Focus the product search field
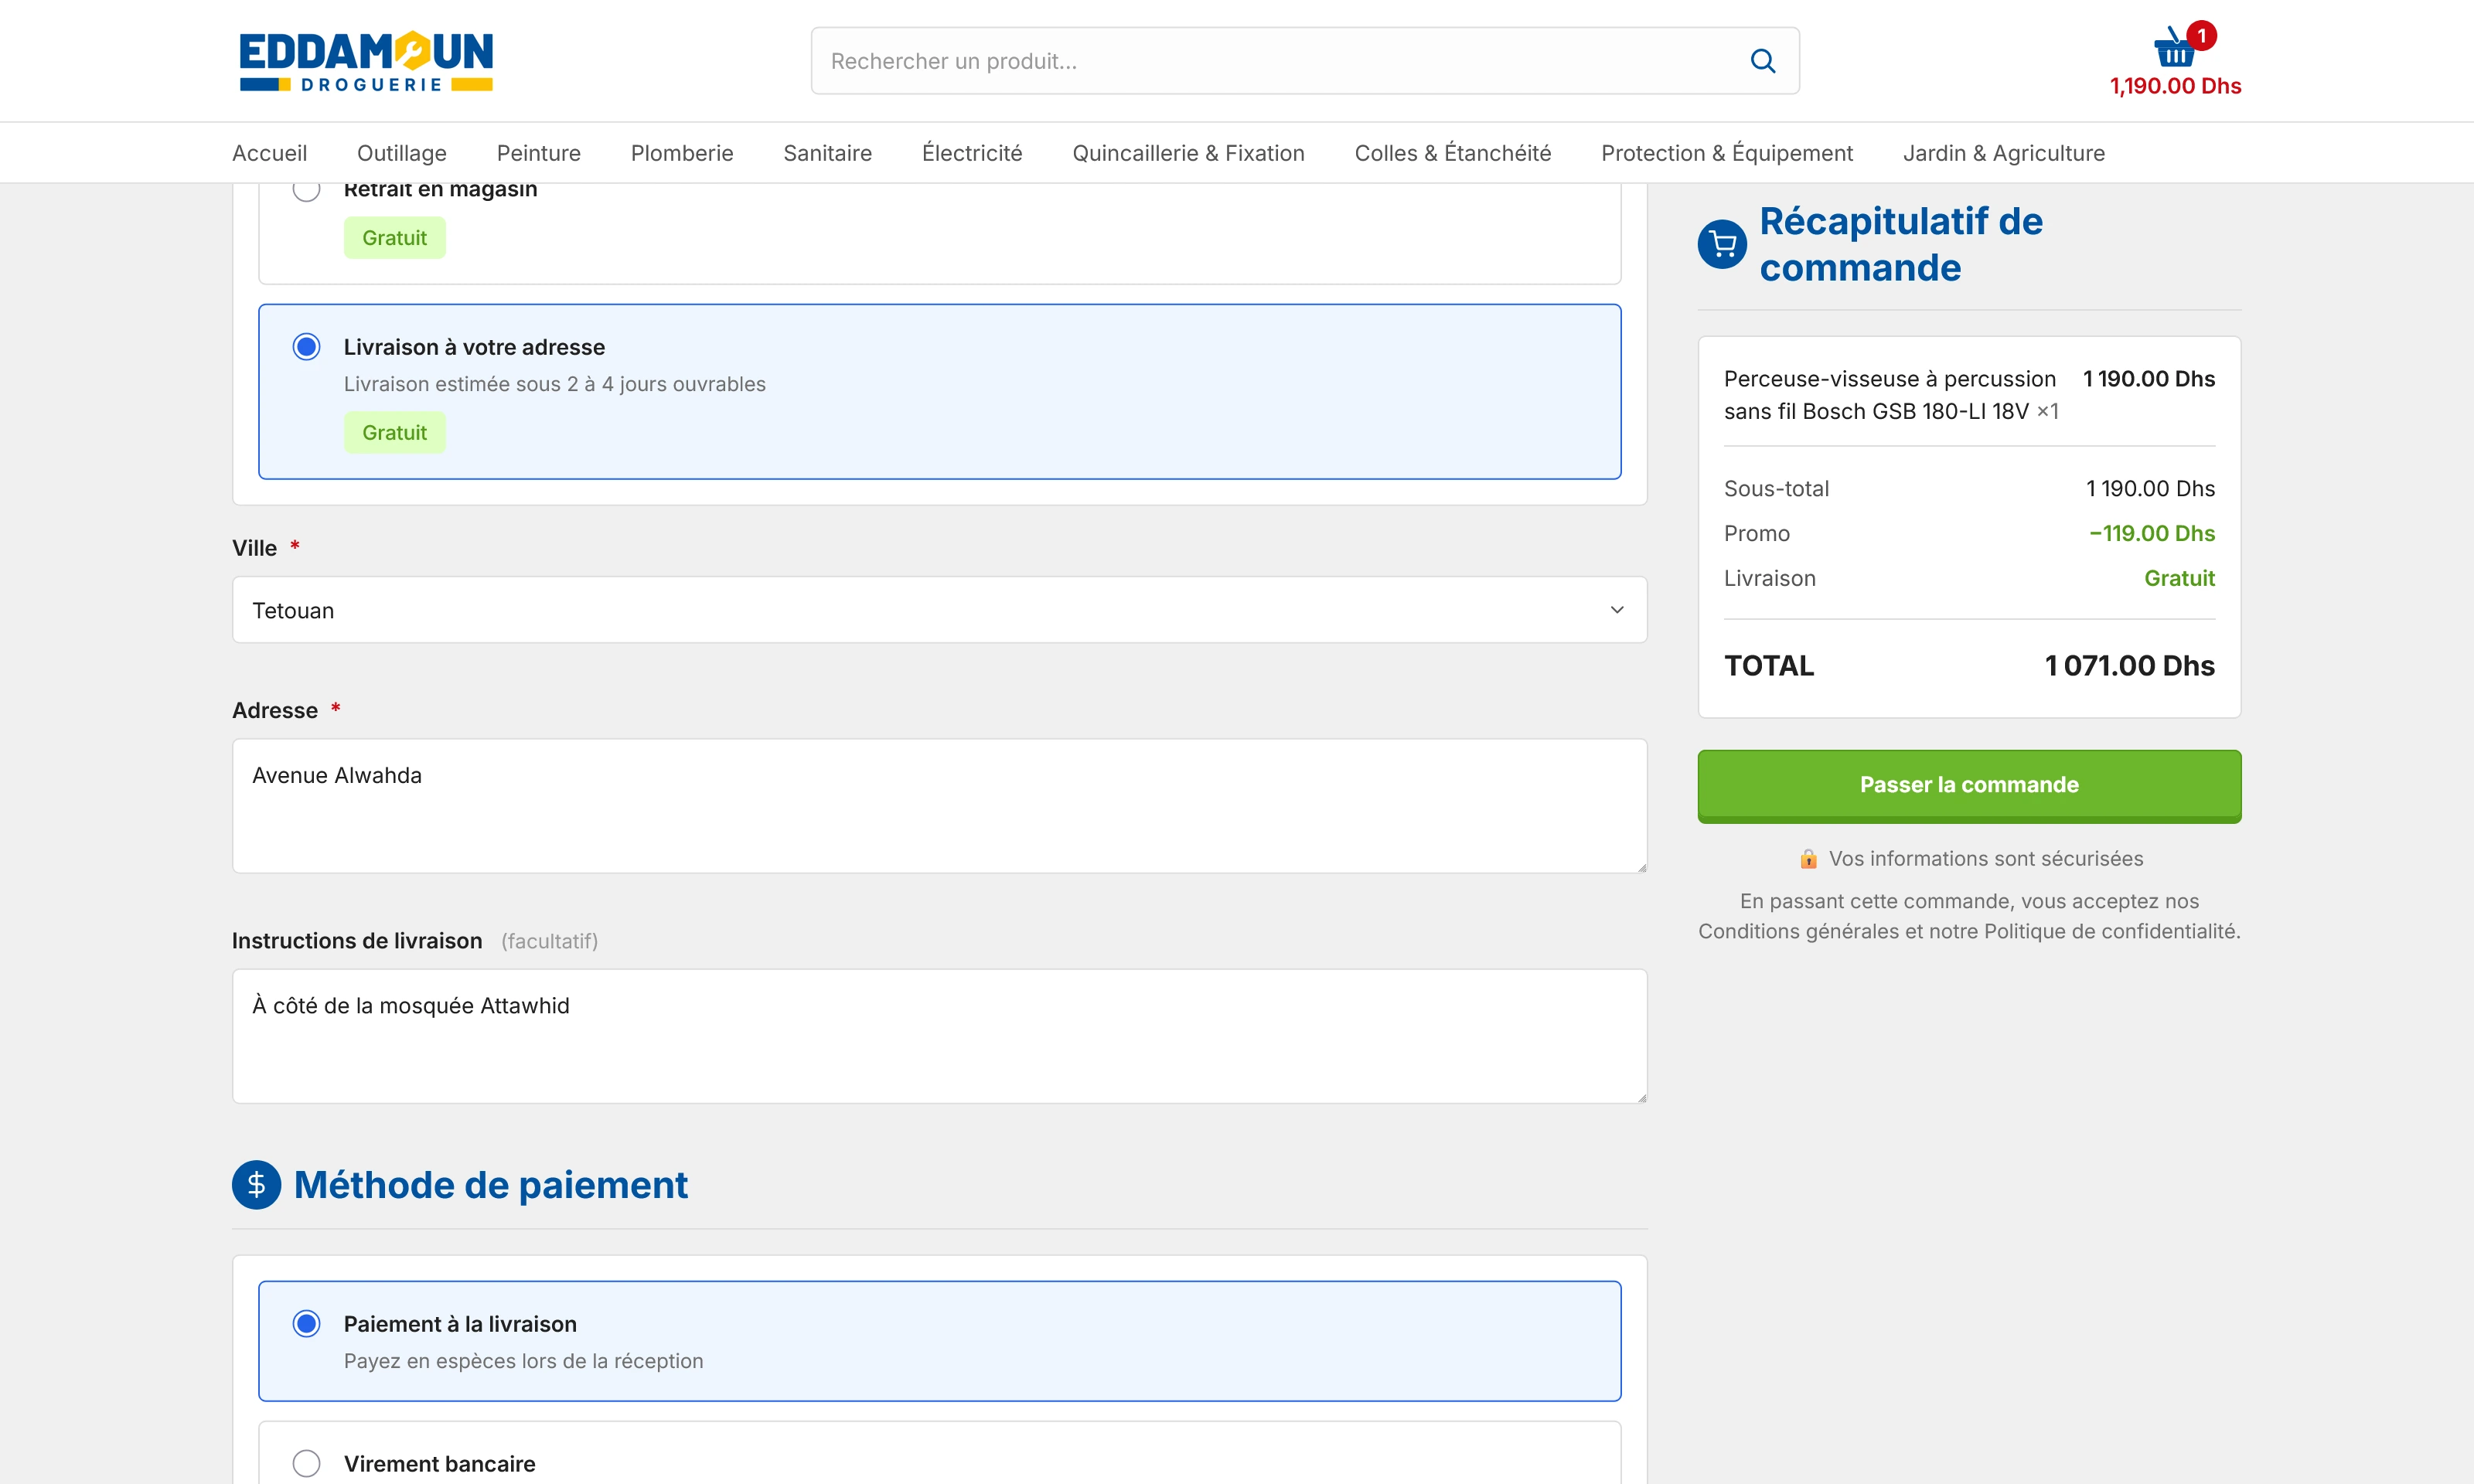 1280,61
